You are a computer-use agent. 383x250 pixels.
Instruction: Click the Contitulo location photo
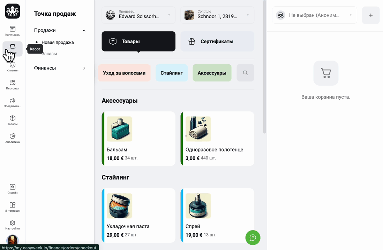(189, 15)
